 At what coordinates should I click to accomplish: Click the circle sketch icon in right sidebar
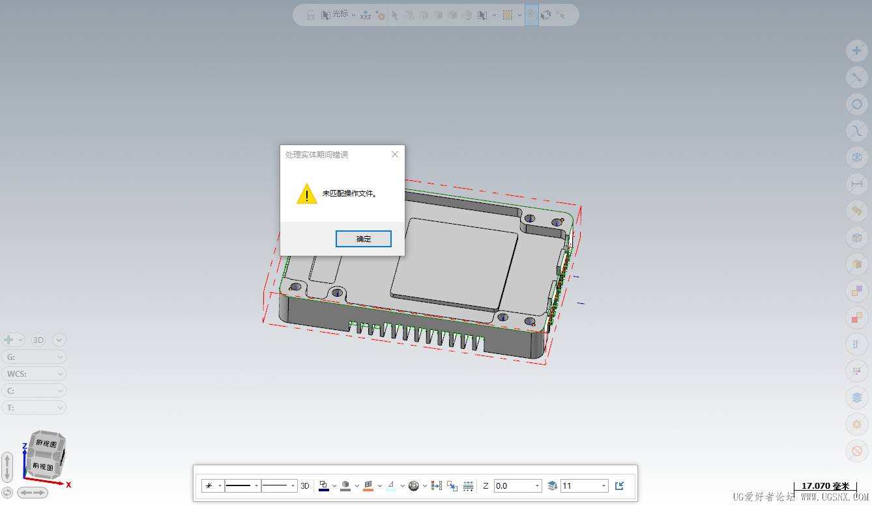pyautogui.click(x=856, y=104)
